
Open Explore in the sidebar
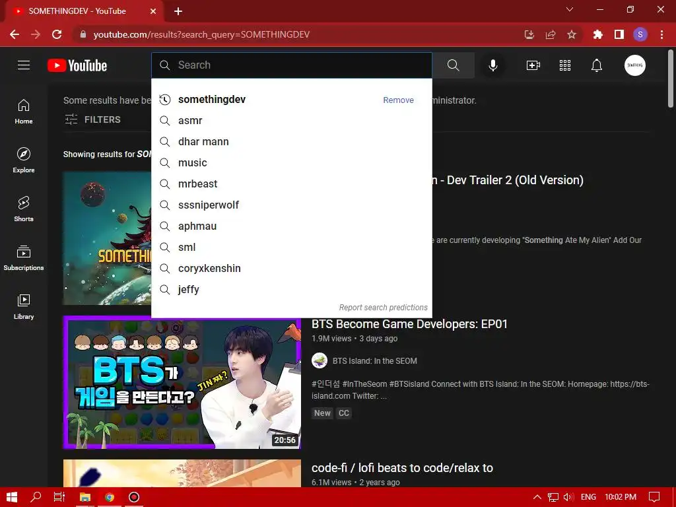(24, 160)
